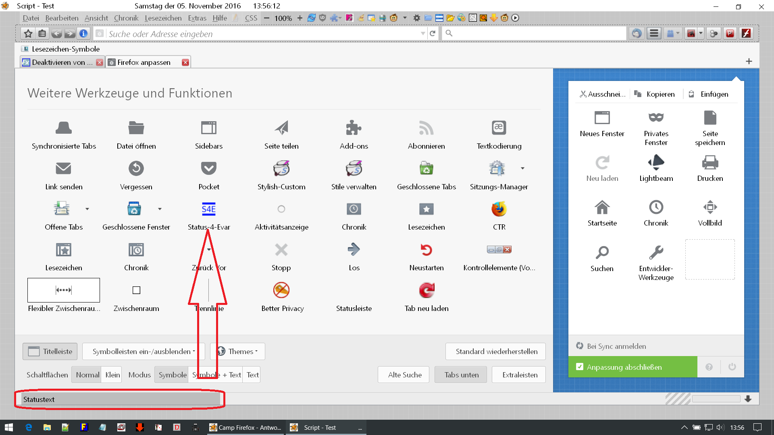Select the Pocket icon

click(x=209, y=168)
